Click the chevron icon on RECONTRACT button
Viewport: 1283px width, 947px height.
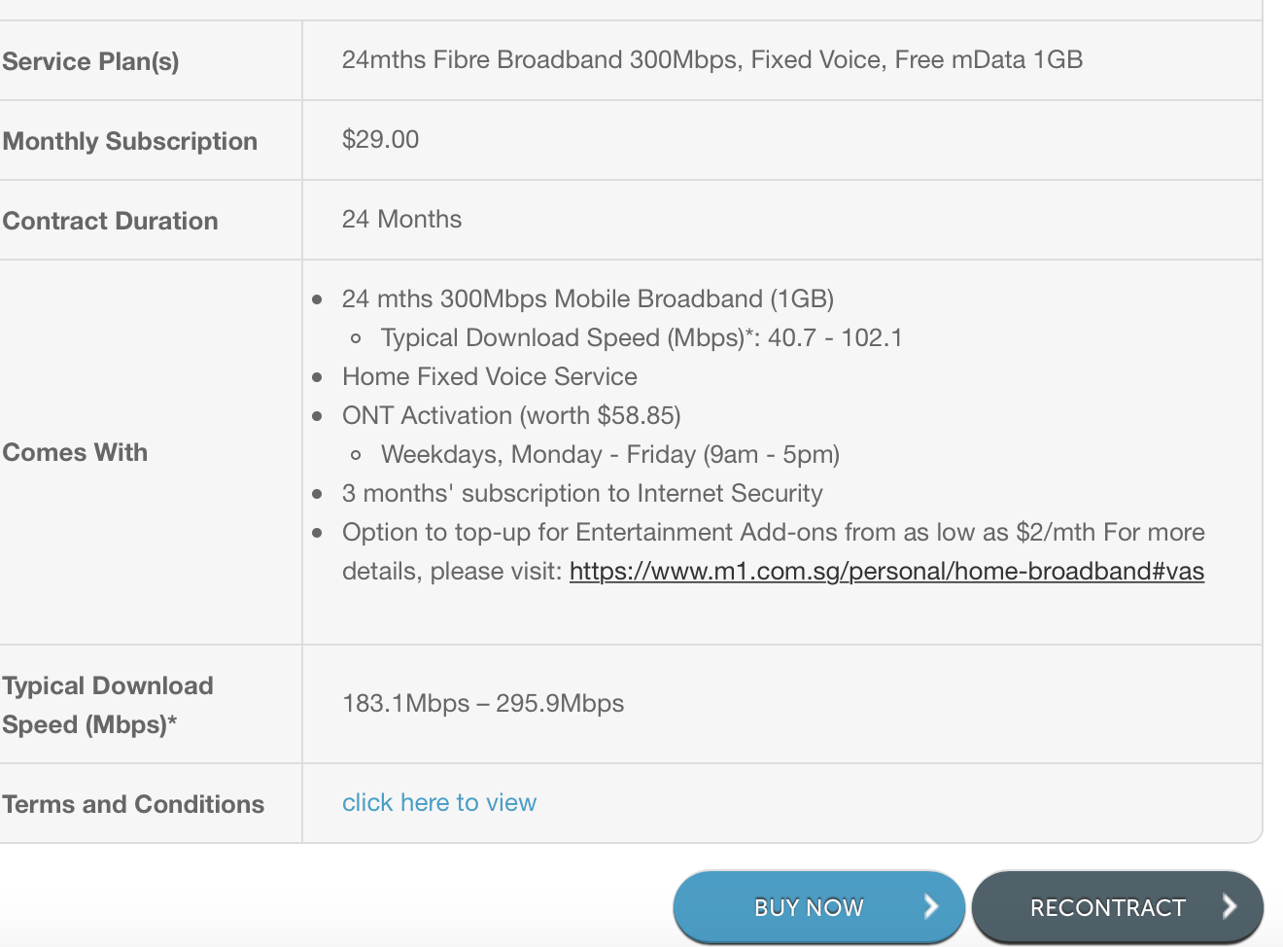point(1229,907)
